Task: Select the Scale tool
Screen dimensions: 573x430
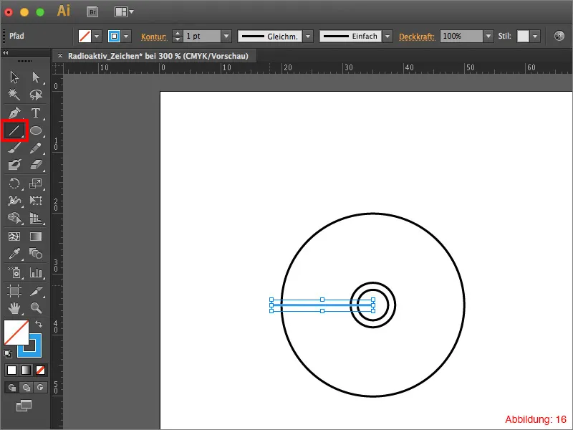Action: (x=36, y=183)
